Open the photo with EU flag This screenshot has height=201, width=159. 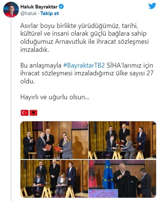[x=122, y=179]
